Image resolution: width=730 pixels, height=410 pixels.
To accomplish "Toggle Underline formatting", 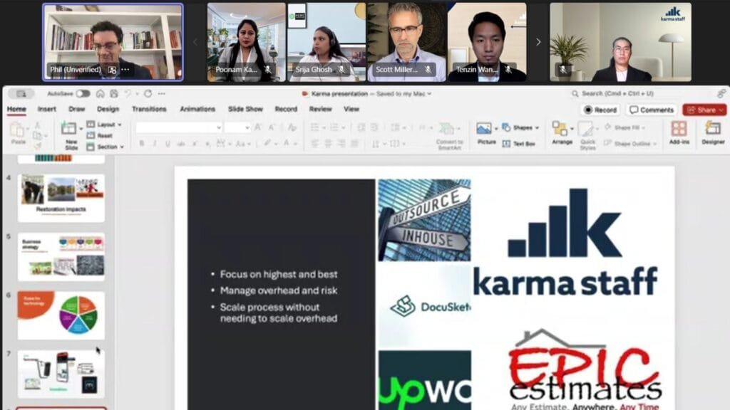I will (168, 144).
